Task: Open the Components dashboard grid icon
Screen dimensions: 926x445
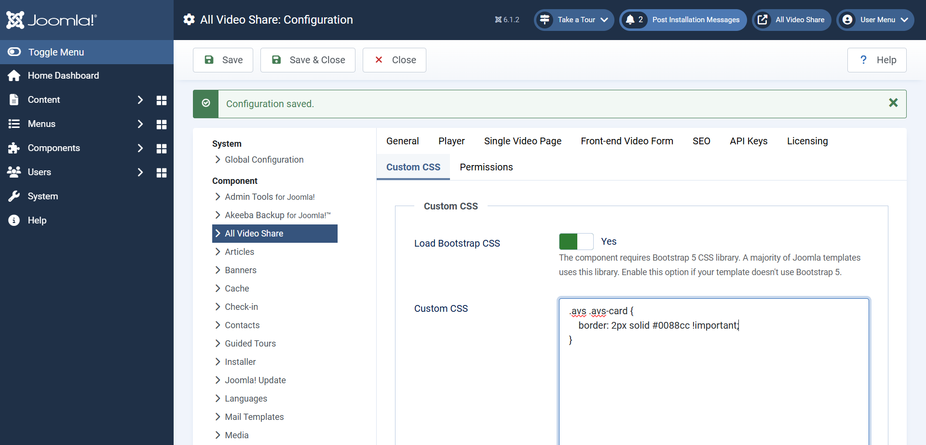Action: [x=162, y=148]
